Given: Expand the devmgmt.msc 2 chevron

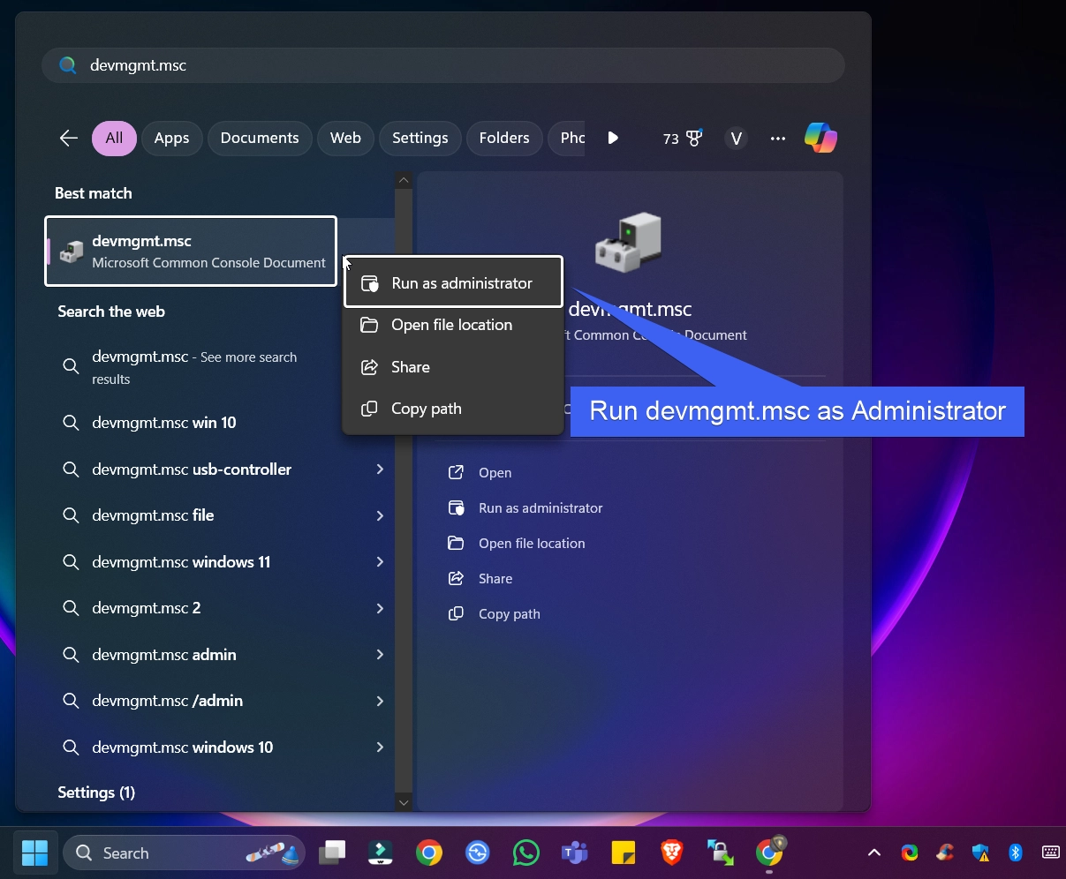Looking at the screenshot, I should (x=380, y=608).
